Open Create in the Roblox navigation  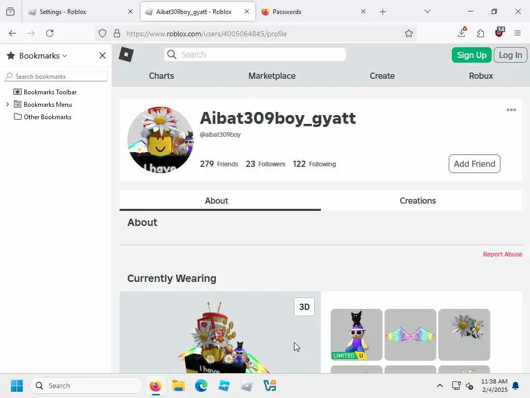[x=382, y=76]
